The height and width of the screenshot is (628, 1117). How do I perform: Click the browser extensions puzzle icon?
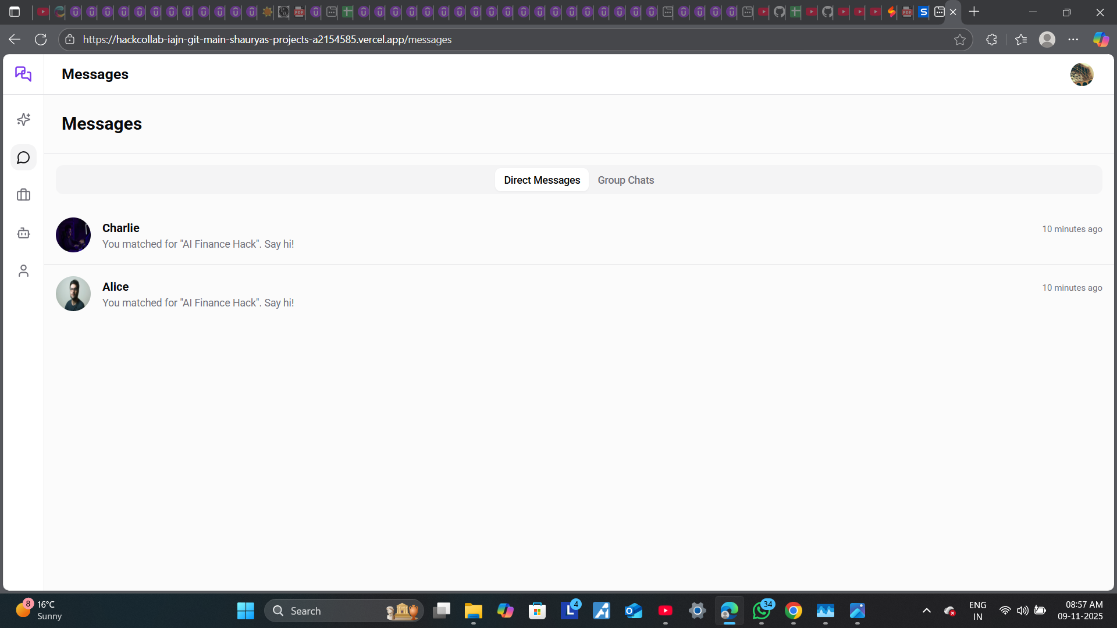click(x=991, y=39)
